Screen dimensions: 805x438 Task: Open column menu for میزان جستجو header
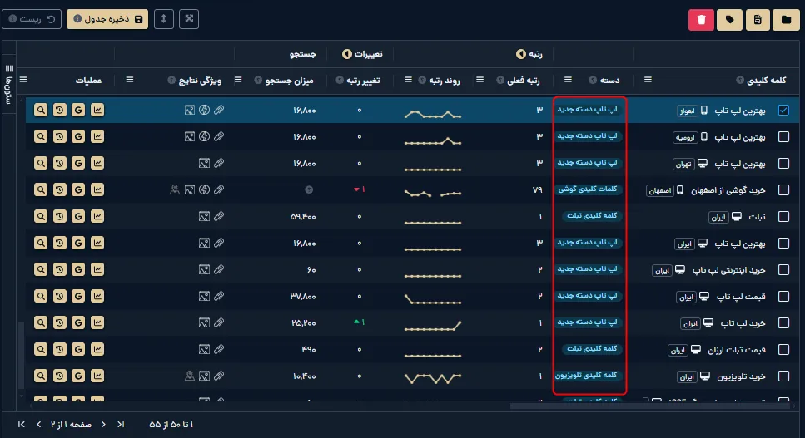pyautogui.click(x=238, y=80)
